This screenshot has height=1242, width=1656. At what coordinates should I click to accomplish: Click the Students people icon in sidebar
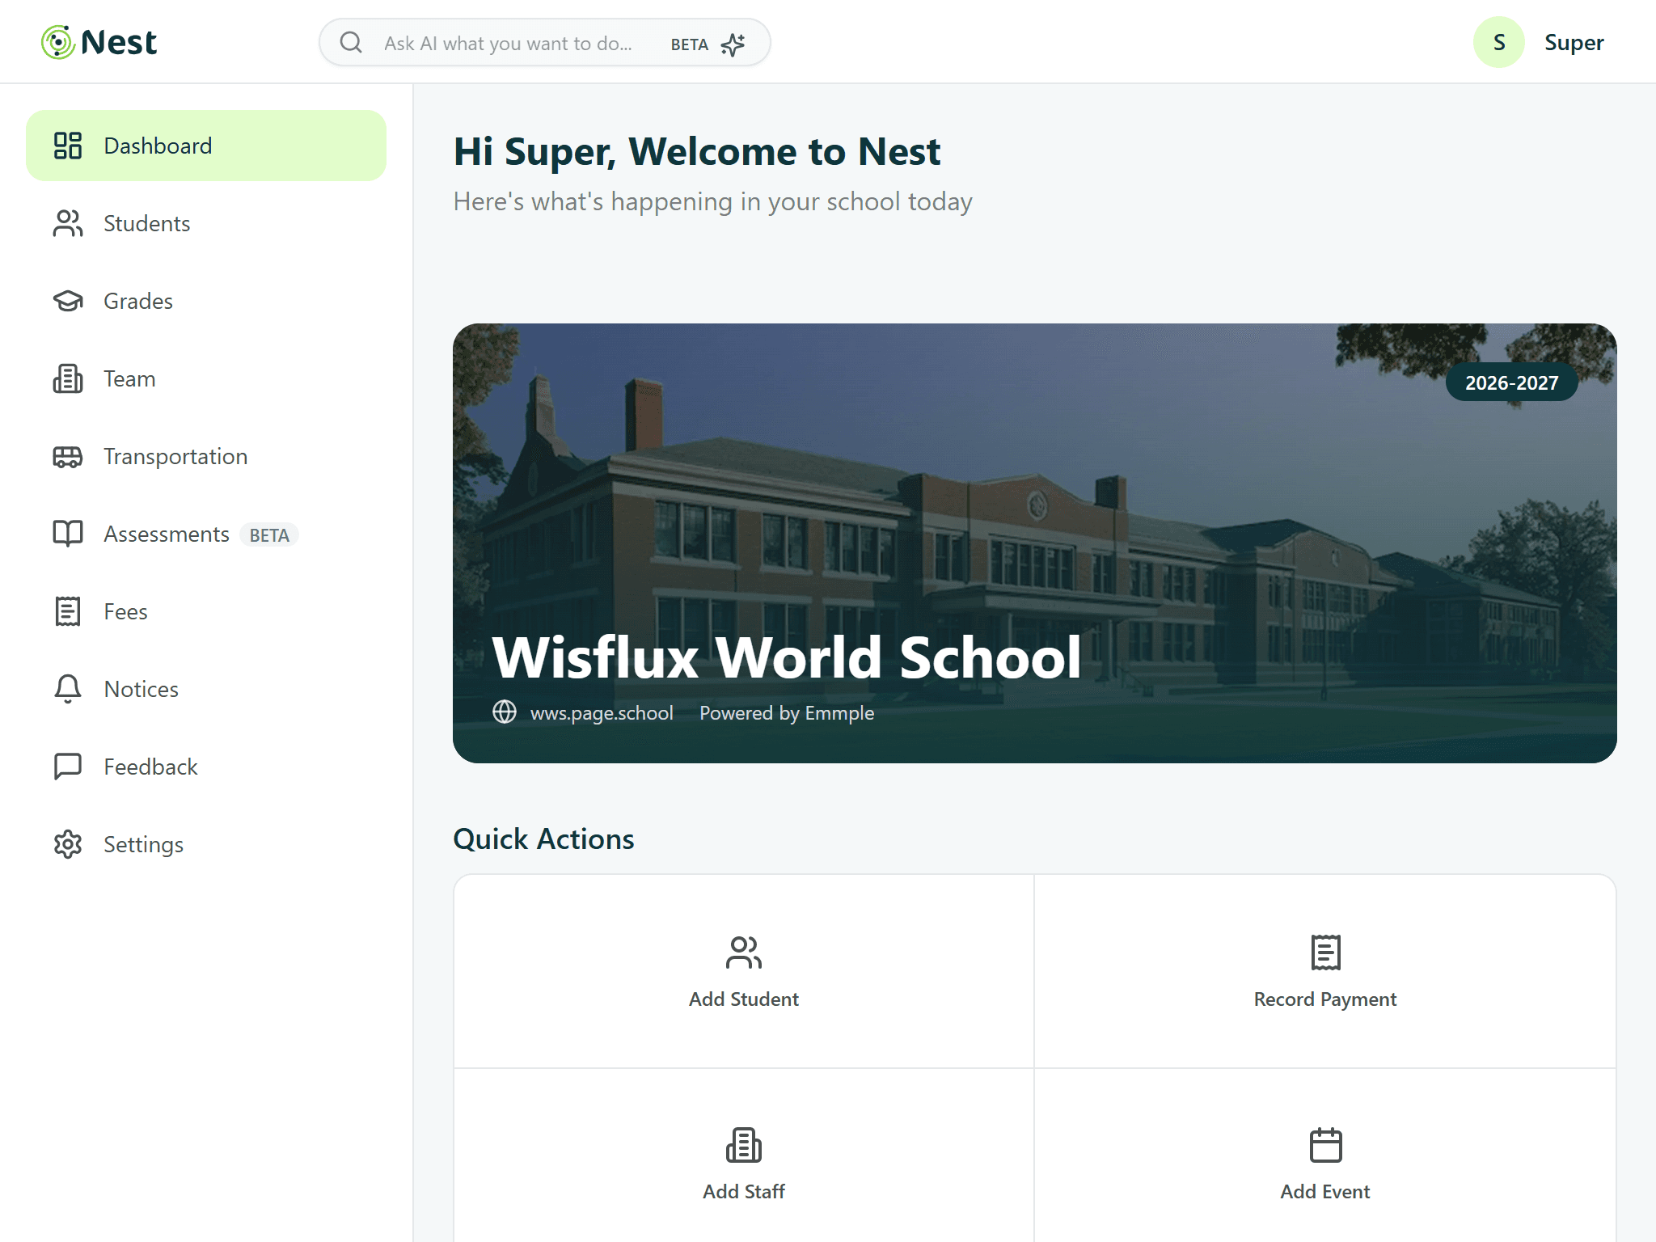coord(68,223)
